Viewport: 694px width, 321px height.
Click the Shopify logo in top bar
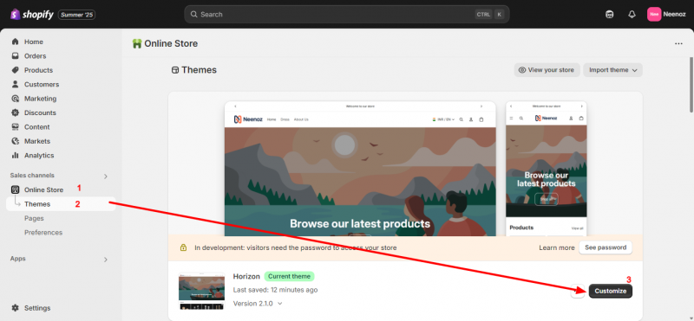pyautogui.click(x=32, y=15)
